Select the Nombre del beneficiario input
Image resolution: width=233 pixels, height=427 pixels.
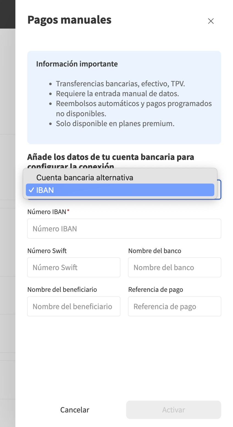pyautogui.click(x=74, y=306)
